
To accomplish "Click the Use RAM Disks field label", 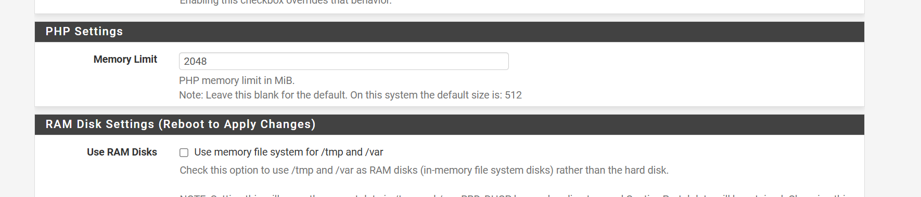I will tap(122, 152).
